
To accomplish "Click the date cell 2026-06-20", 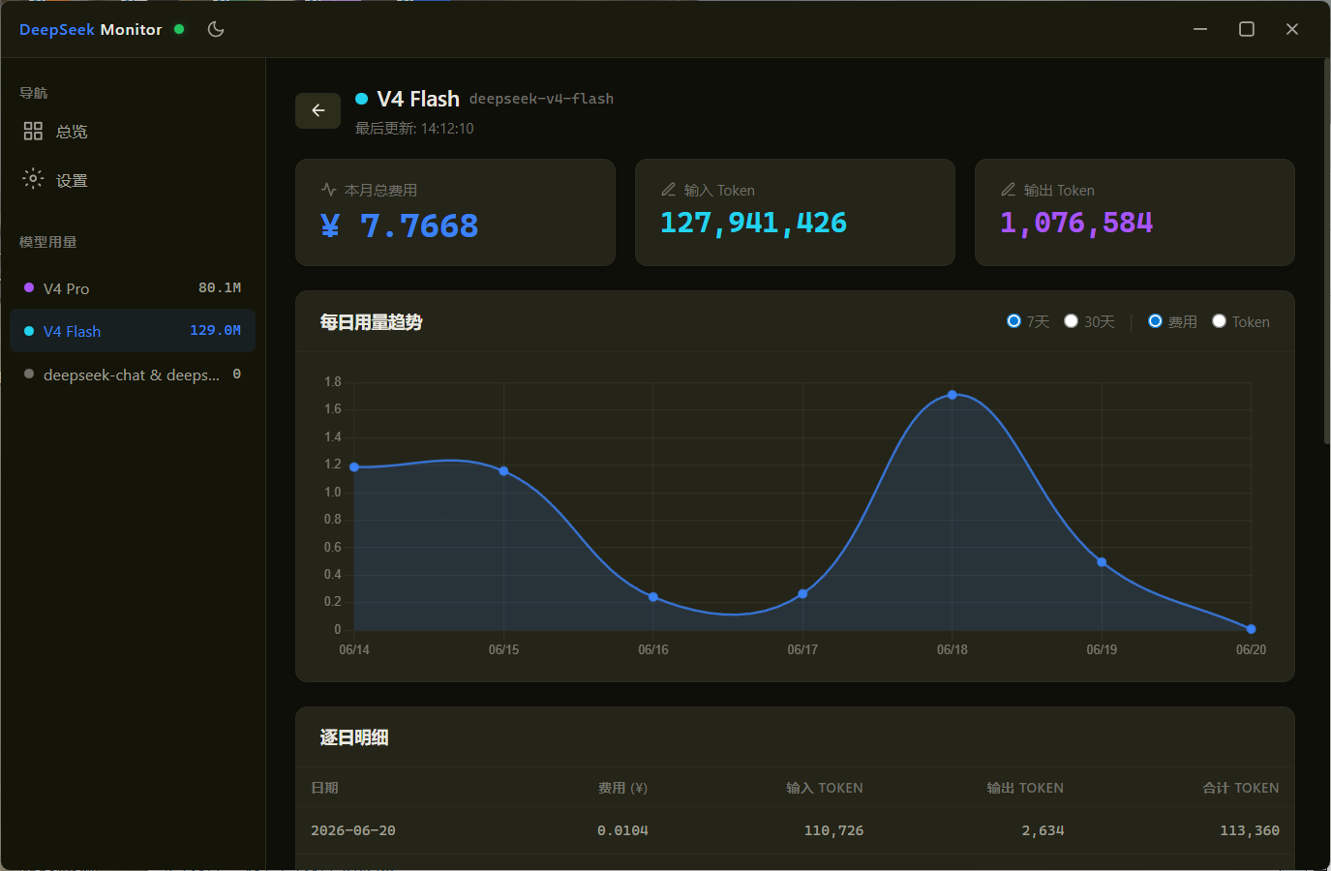I will [x=353, y=830].
